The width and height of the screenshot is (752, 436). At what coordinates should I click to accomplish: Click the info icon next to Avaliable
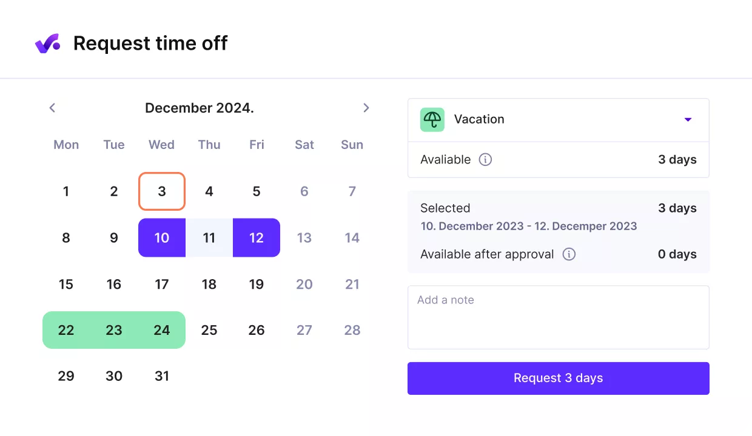(x=485, y=159)
